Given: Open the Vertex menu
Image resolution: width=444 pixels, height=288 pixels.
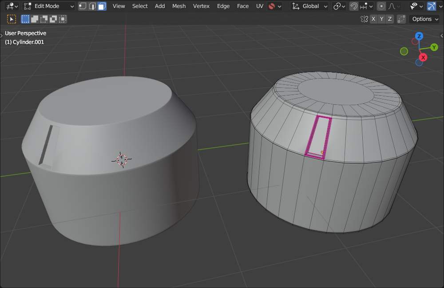Looking at the screenshot, I should pyautogui.click(x=201, y=6).
